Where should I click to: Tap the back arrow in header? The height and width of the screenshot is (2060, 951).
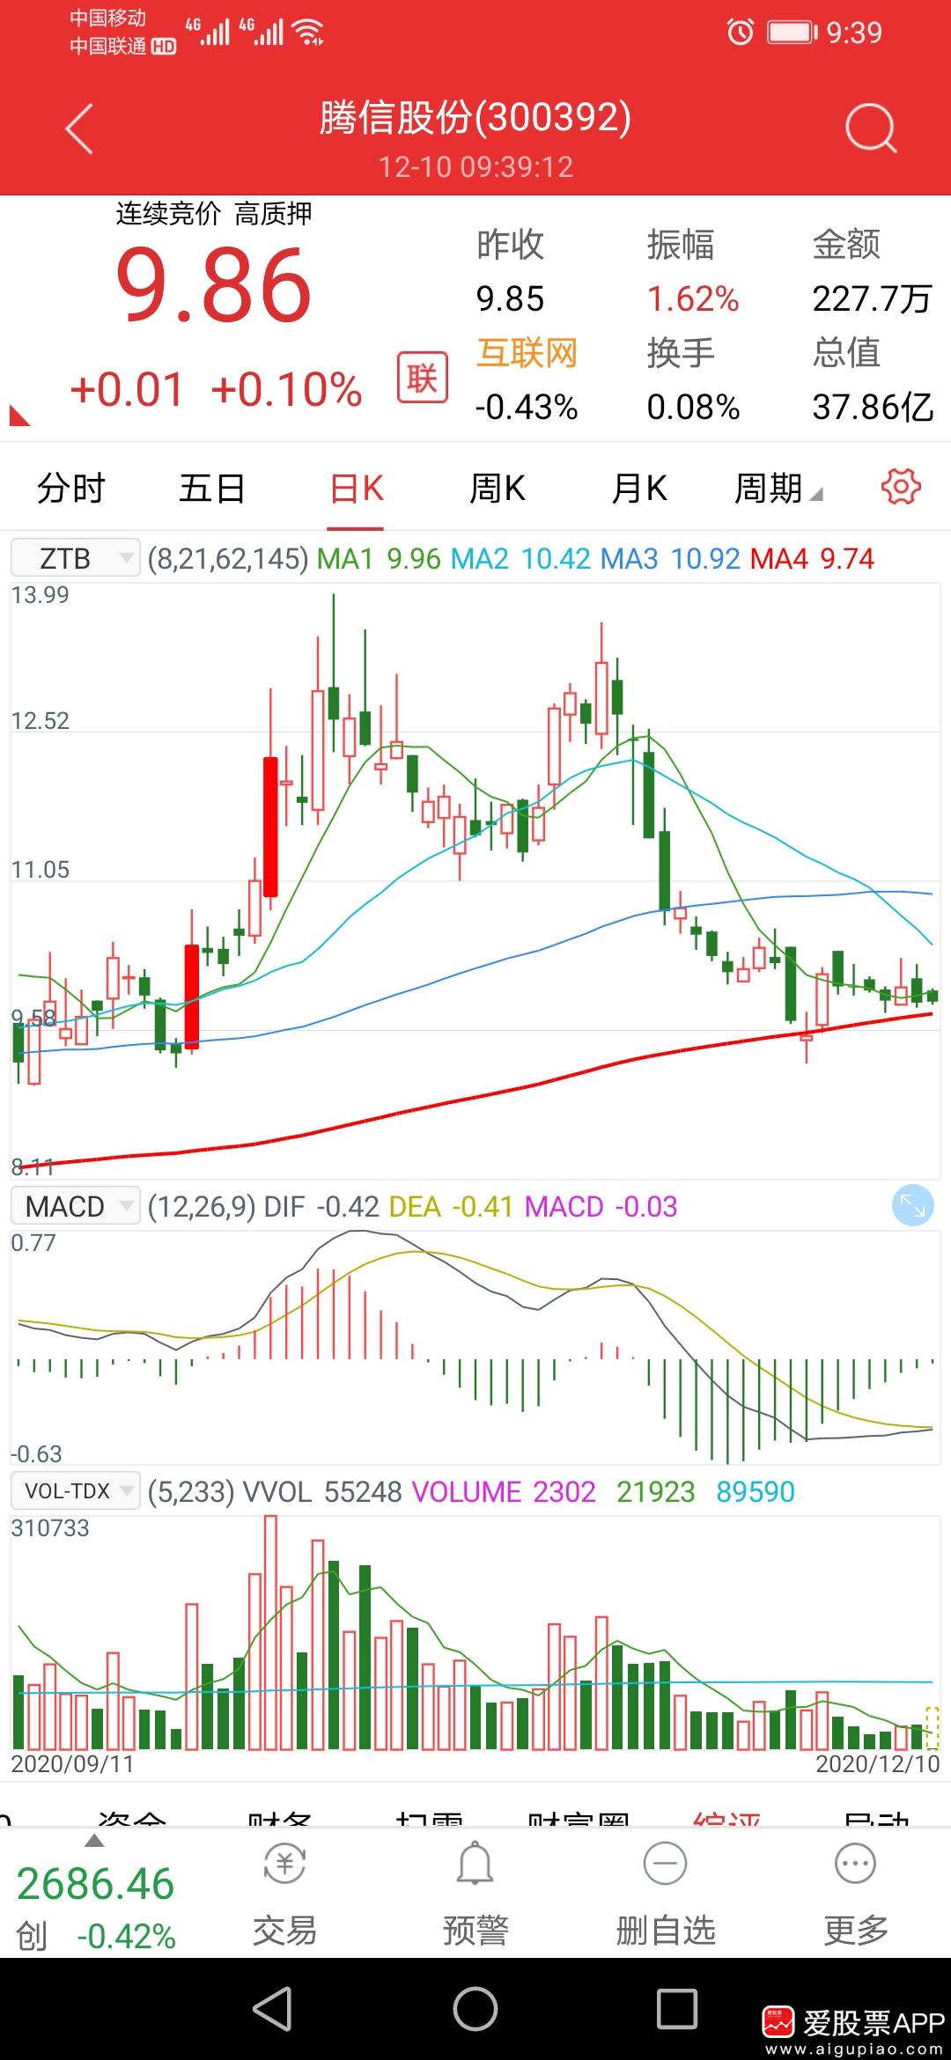point(79,129)
